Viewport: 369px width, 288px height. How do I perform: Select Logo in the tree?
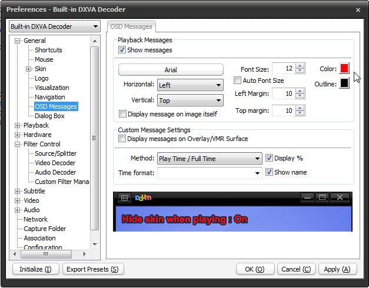[x=42, y=78]
